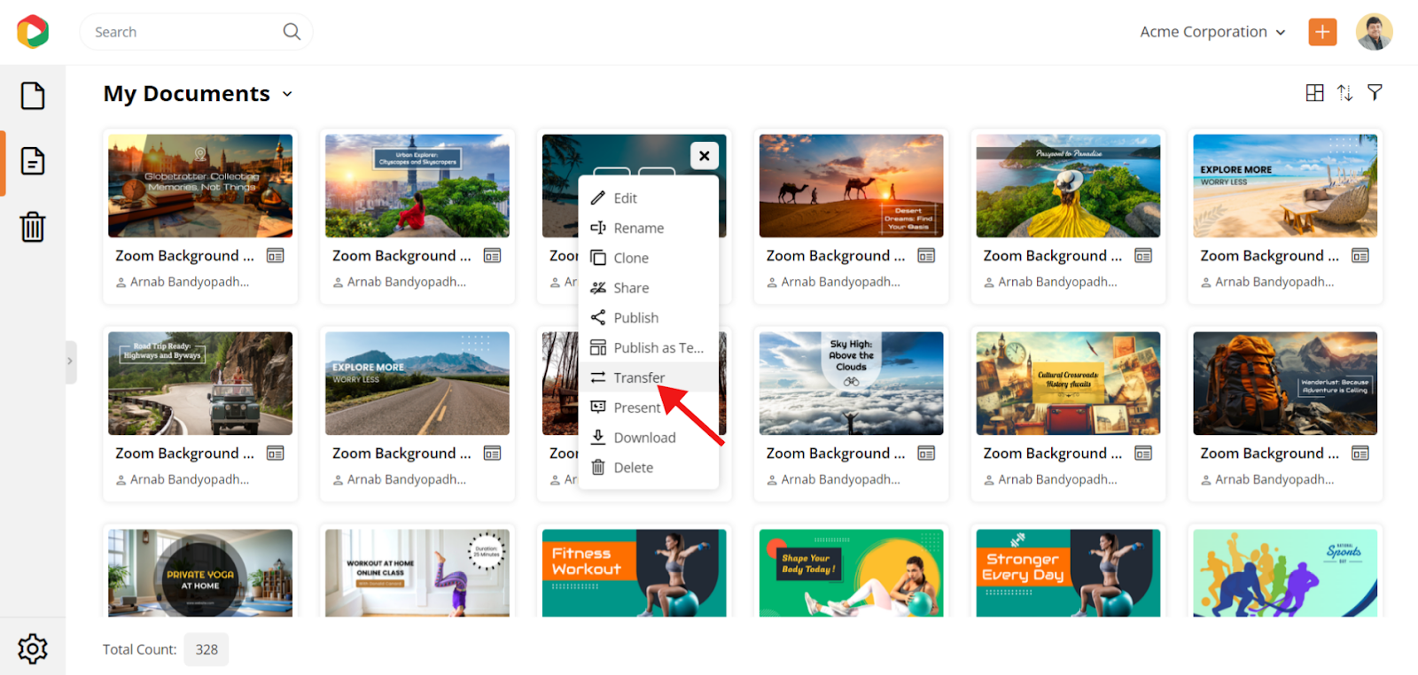Open the Stronger Every Day thumbnail
Viewport: 1418px width, 675px height.
[1068, 573]
